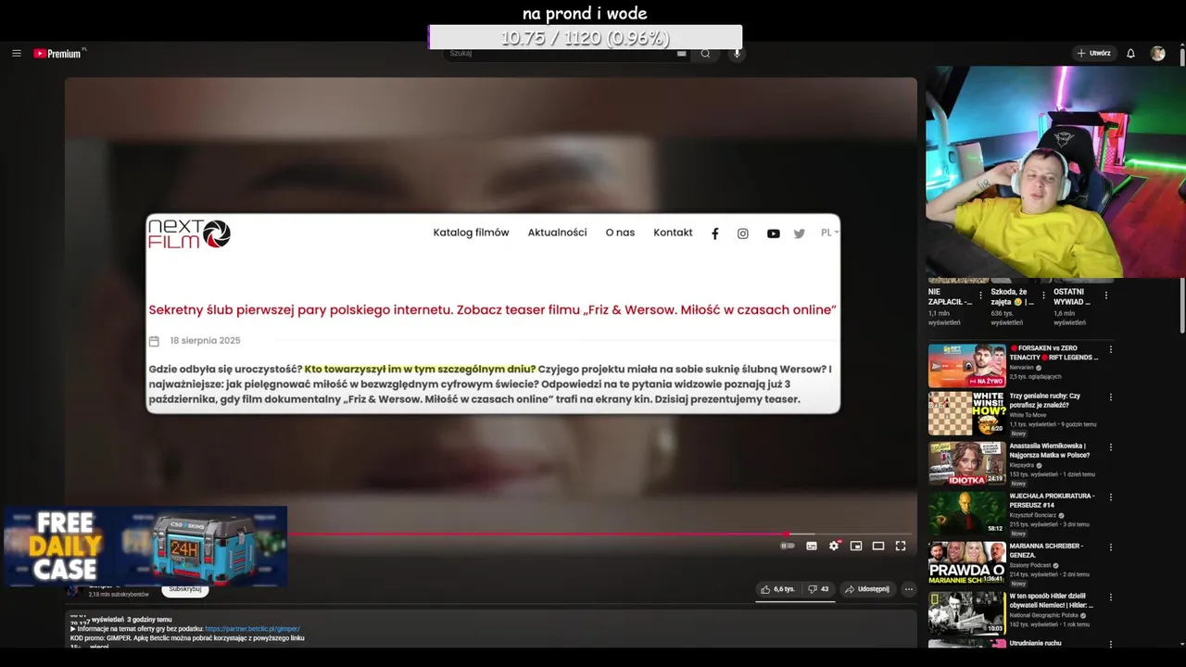Open the IDIOTKA Klepsydra thumbnail
The width and height of the screenshot is (1186, 667).
click(966, 463)
